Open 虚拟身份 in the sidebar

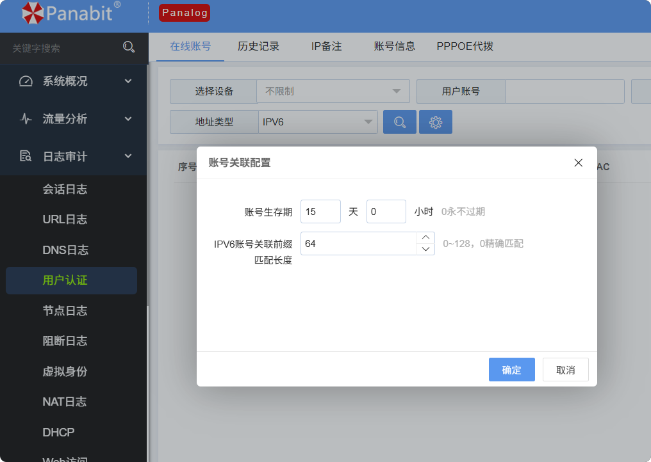65,371
